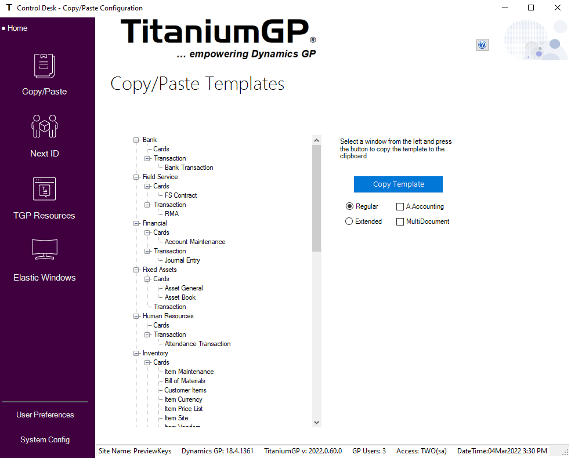Click the Copy Template button
571x458 pixels.
coord(398,184)
